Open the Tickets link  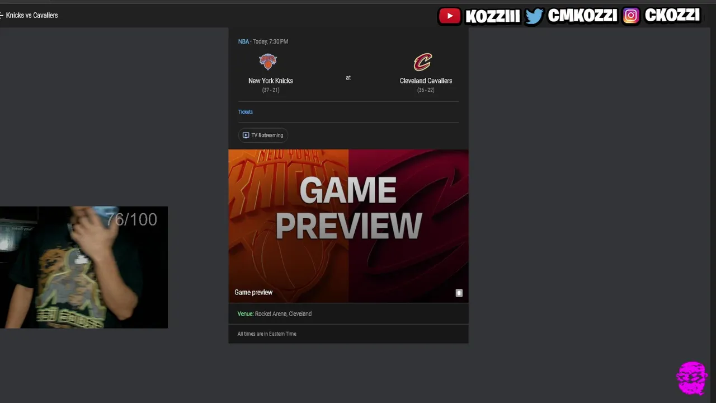click(246, 112)
